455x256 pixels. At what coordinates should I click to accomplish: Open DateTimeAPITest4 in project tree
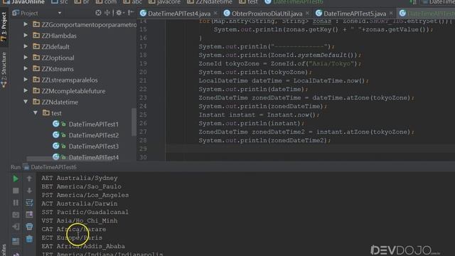click(93, 157)
